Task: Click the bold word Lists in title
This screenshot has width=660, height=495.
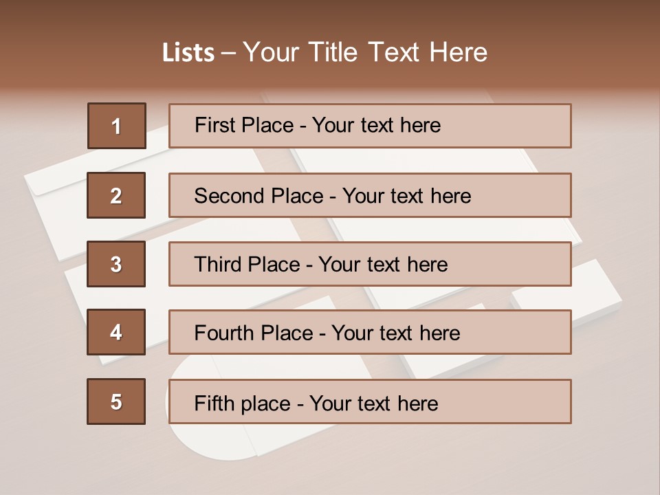Action: [x=188, y=53]
